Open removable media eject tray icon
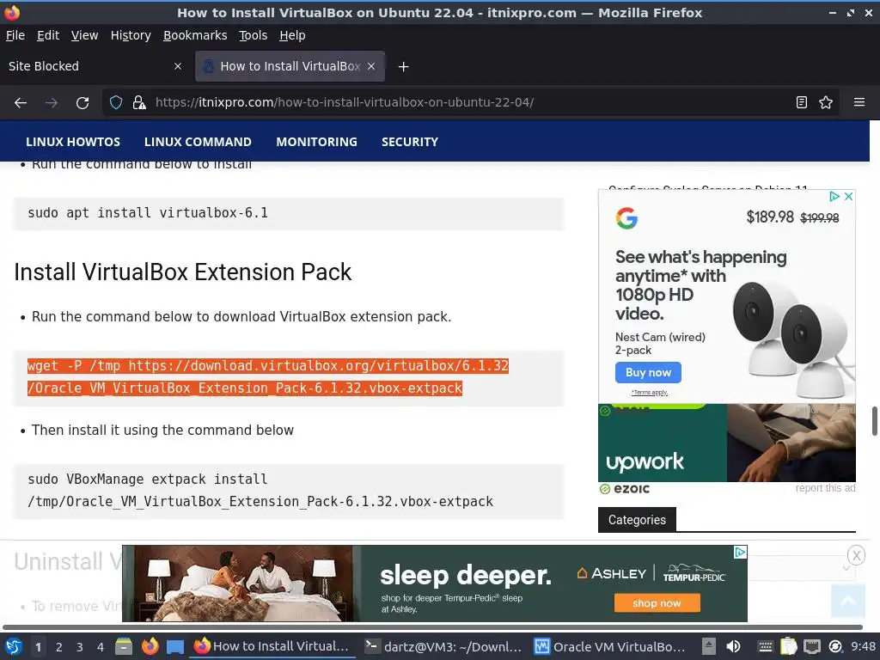Image resolution: width=880 pixels, height=660 pixels. (x=709, y=646)
